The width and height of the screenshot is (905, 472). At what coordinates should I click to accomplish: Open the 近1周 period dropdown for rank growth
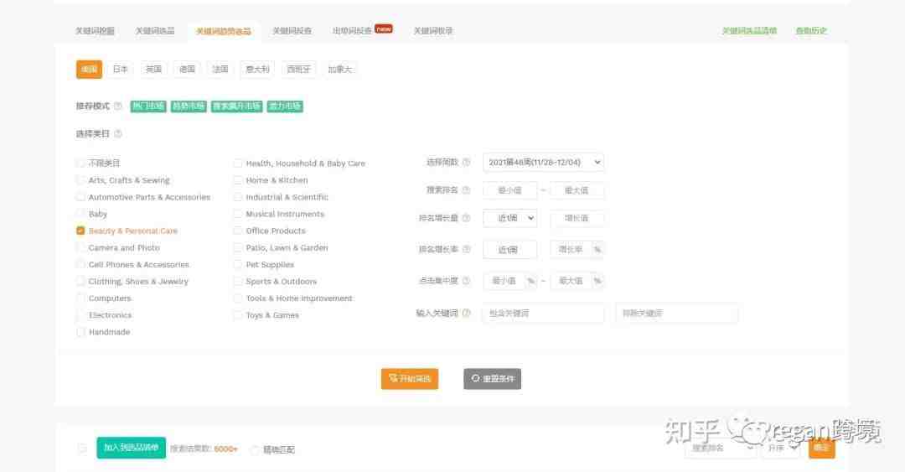pos(509,218)
